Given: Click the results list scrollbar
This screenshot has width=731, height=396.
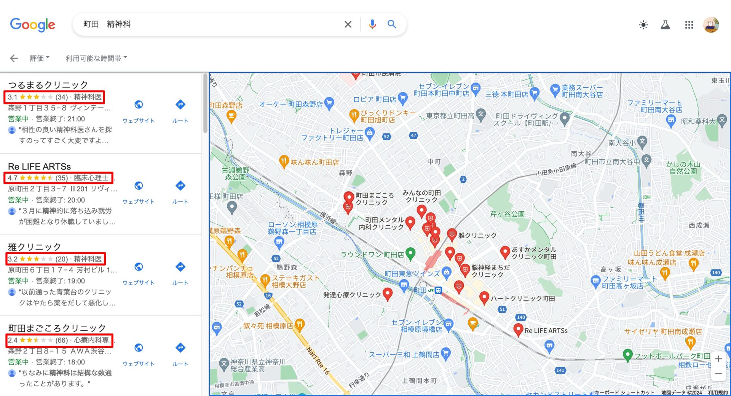Looking at the screenshot, I should 206,103.
